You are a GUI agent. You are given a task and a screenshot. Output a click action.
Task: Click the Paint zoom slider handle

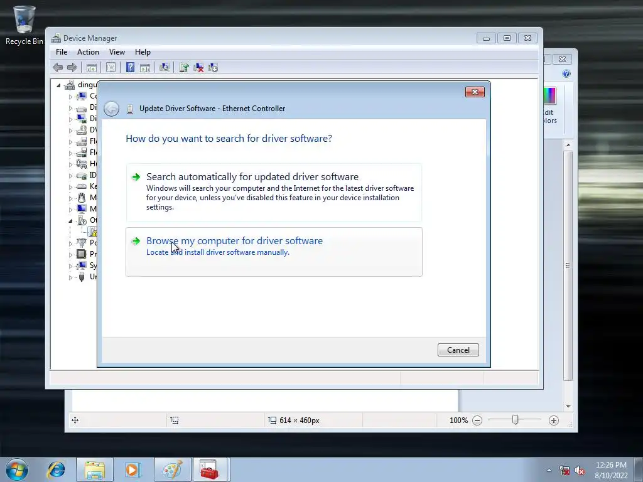515,420
